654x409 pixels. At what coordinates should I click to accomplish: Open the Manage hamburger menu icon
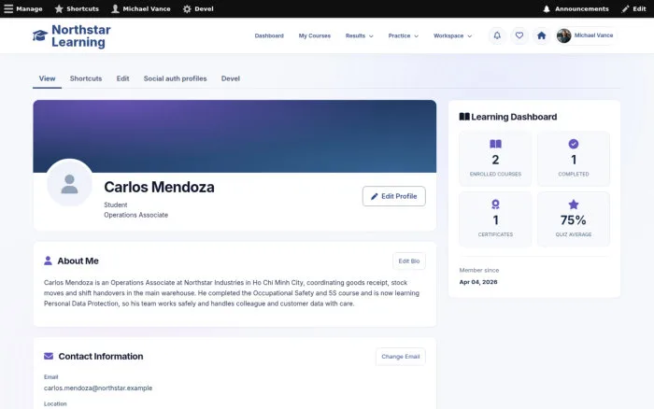8,8
